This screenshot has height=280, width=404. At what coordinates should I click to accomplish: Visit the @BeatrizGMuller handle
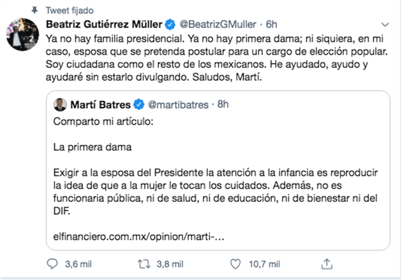click(217, 24)
